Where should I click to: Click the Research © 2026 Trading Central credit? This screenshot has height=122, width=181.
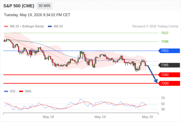click(x=155, y=27)
